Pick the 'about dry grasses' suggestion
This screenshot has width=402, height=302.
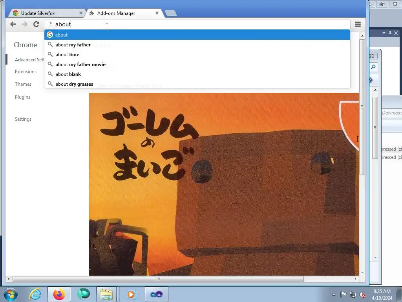(197, 84)
